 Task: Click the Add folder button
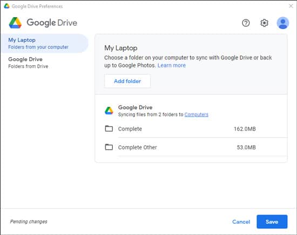click(x=127, y=81)
